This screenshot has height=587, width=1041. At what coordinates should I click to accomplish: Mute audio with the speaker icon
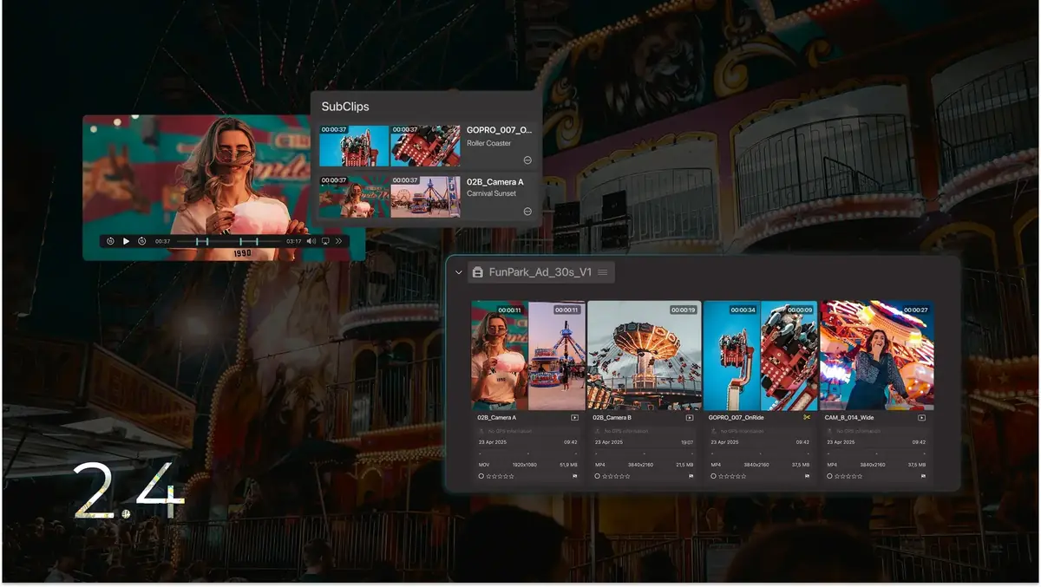tap(311, 241)
